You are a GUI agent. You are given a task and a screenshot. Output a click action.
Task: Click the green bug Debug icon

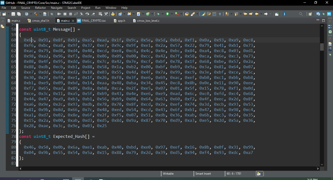(x=158, y=14)
